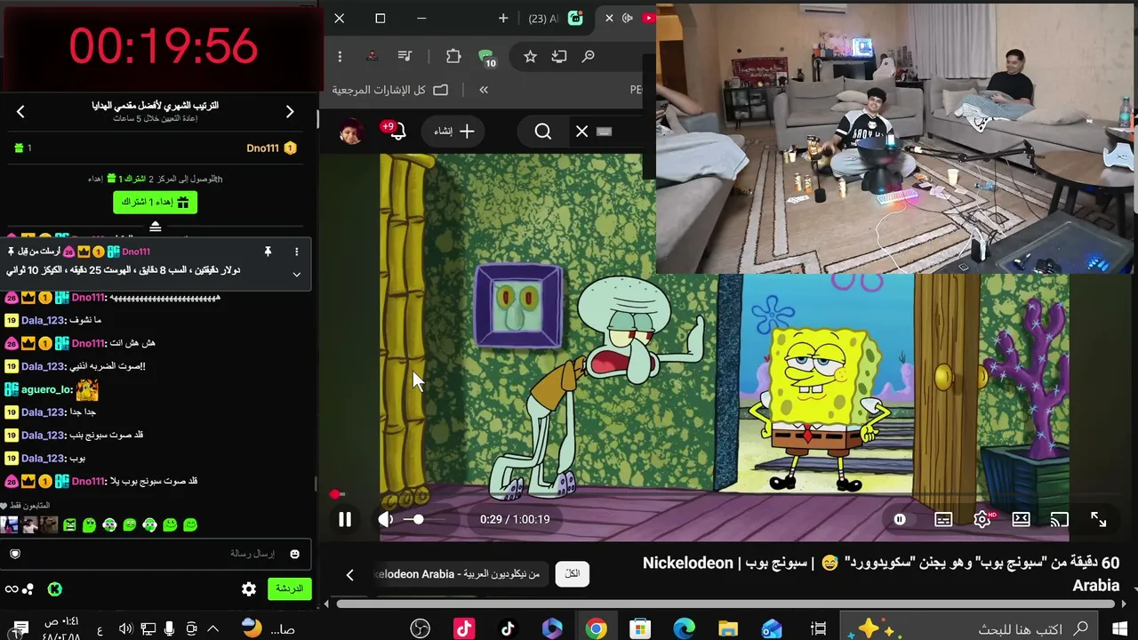Viewport: 1138px width, 640px height.
Task: Switch video to theater mode
Action: click(x=1021, y=520)
